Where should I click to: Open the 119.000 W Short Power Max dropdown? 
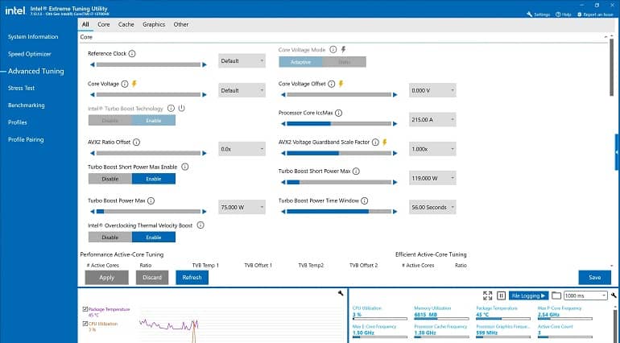coord(432,179)
